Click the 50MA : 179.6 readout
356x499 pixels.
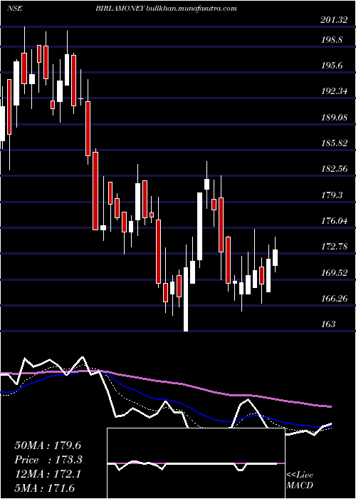pyautogui.click(x=48, y=446)
